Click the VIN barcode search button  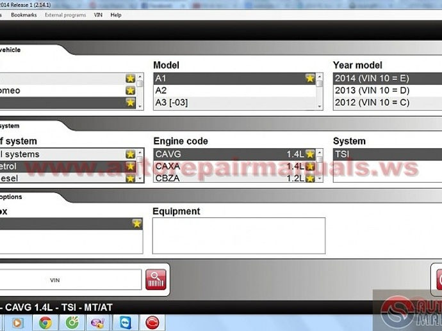[156, 279]
